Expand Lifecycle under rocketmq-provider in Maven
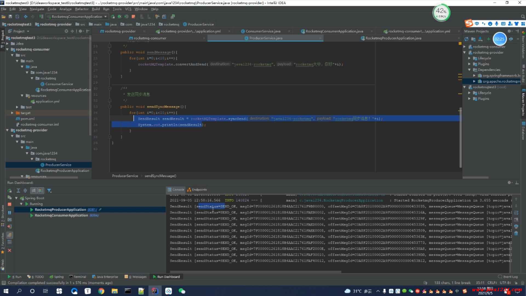The height and width of the screenshot is (296, 526). coord(469,58)
